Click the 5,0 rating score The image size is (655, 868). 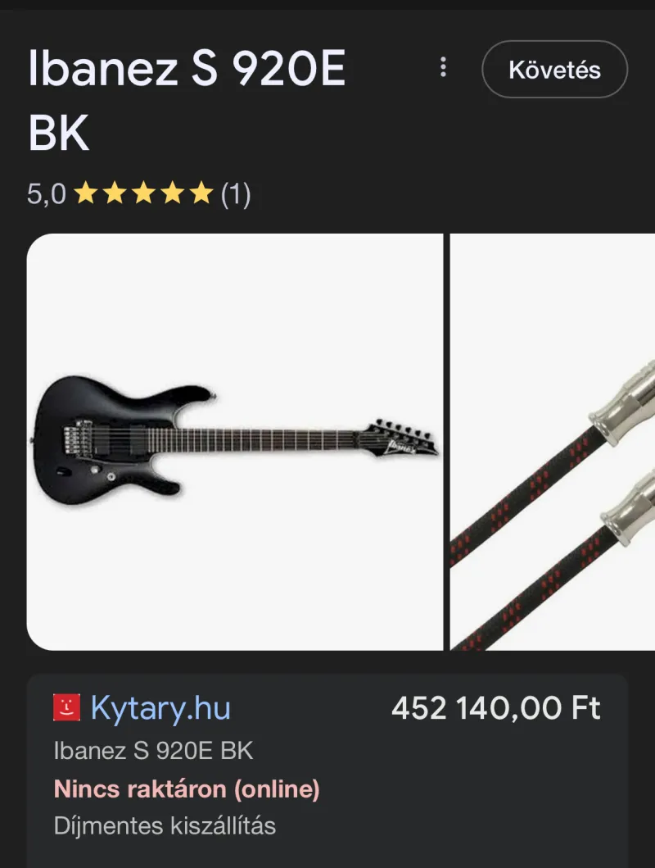47,194
